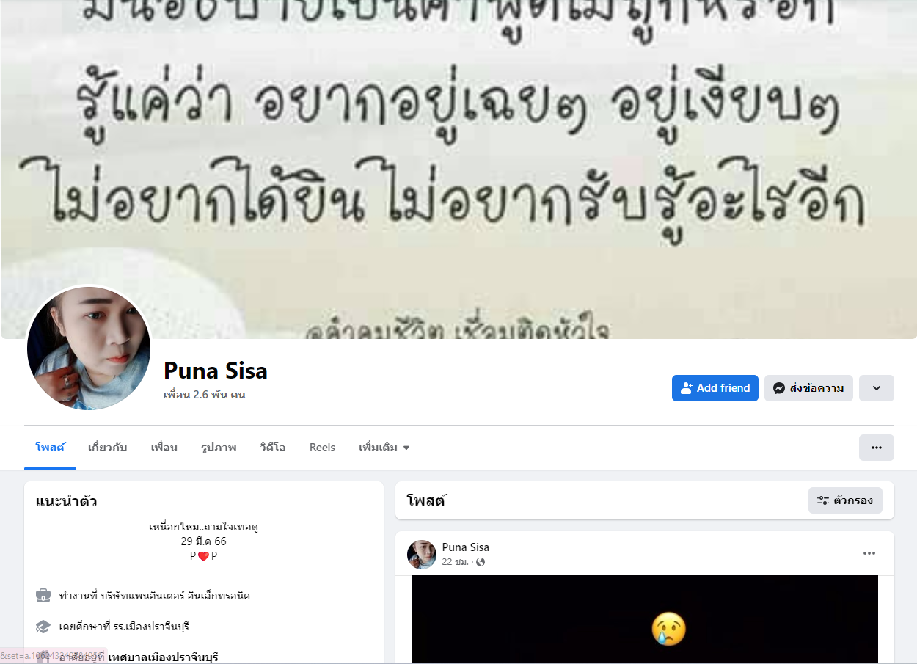Select the Reels tab
The width and height of the screenshot is (917, 664).
[x=323, y=448]
